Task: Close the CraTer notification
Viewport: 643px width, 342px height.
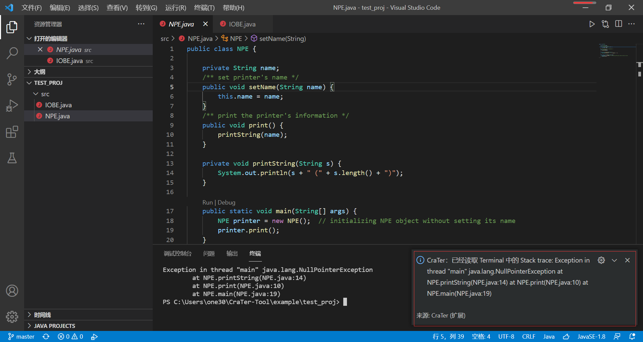Action: pos(628,260)
